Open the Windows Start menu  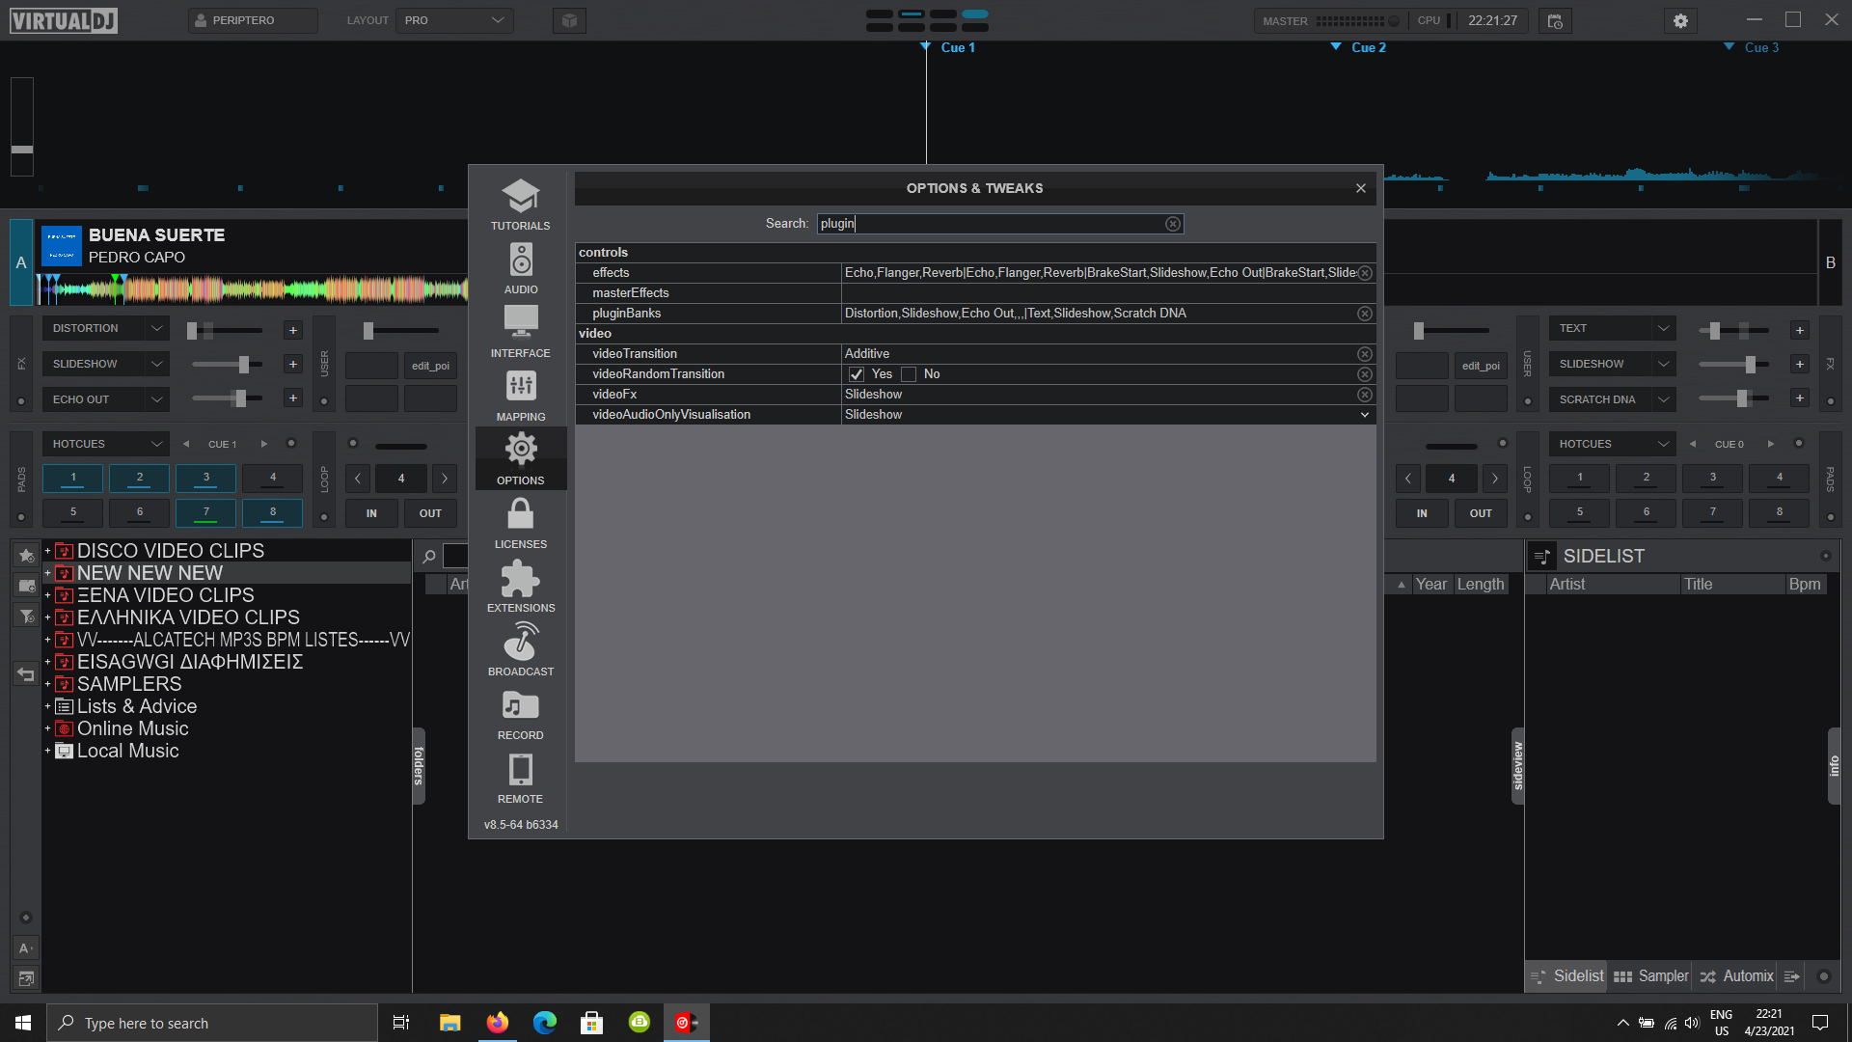point(23,1023)
